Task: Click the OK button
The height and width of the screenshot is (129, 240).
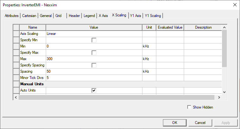Action: pos(175,123)
